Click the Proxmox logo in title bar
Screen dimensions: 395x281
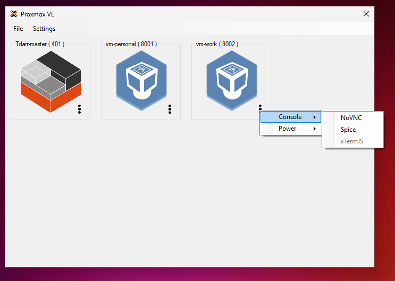pyautogui.click(x=14, y=14)
